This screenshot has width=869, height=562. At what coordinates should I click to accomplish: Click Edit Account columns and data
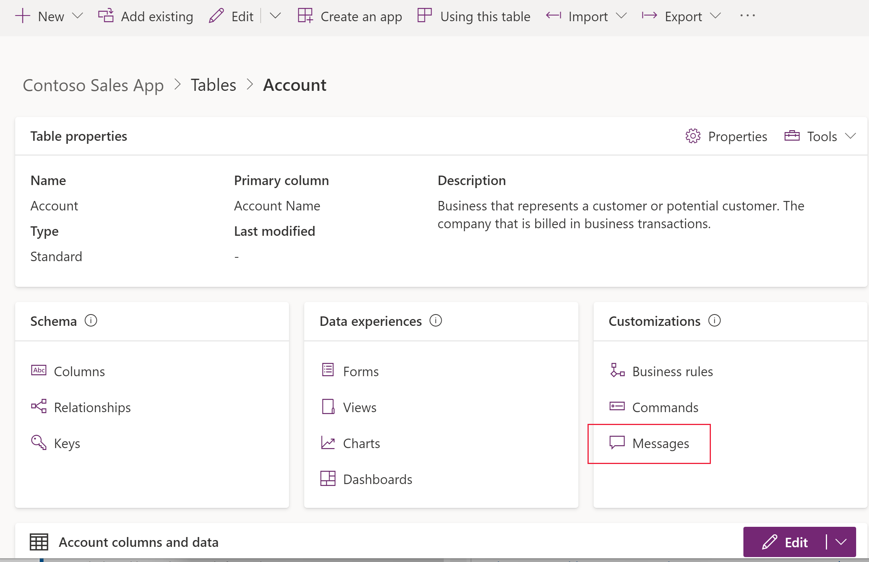pos(787,542)
